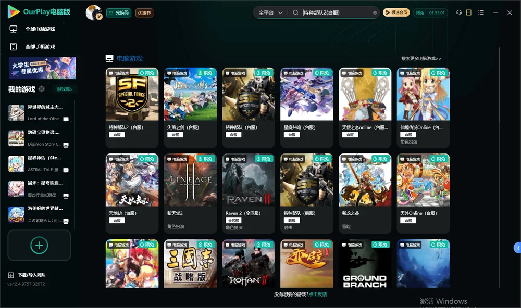521x308 pixels.
Task: Open the 大学生专属优惠 banner
Action: 42,68
